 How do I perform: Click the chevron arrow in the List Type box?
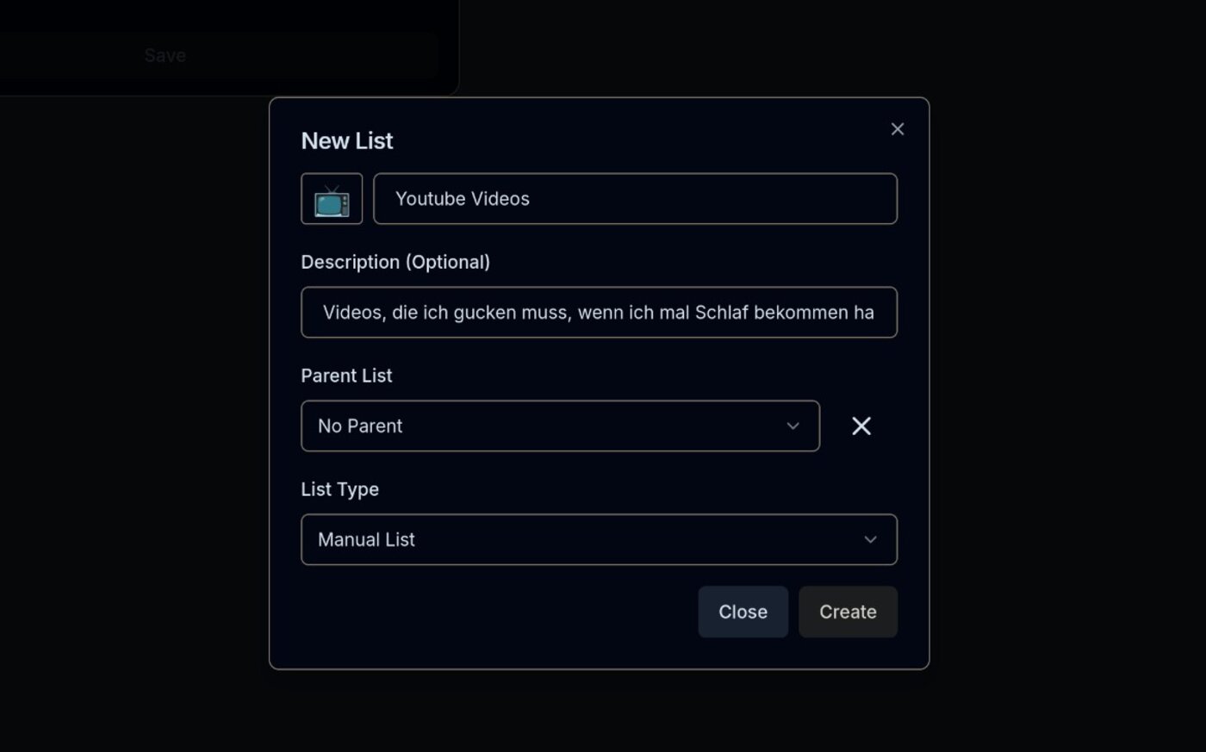870,539
